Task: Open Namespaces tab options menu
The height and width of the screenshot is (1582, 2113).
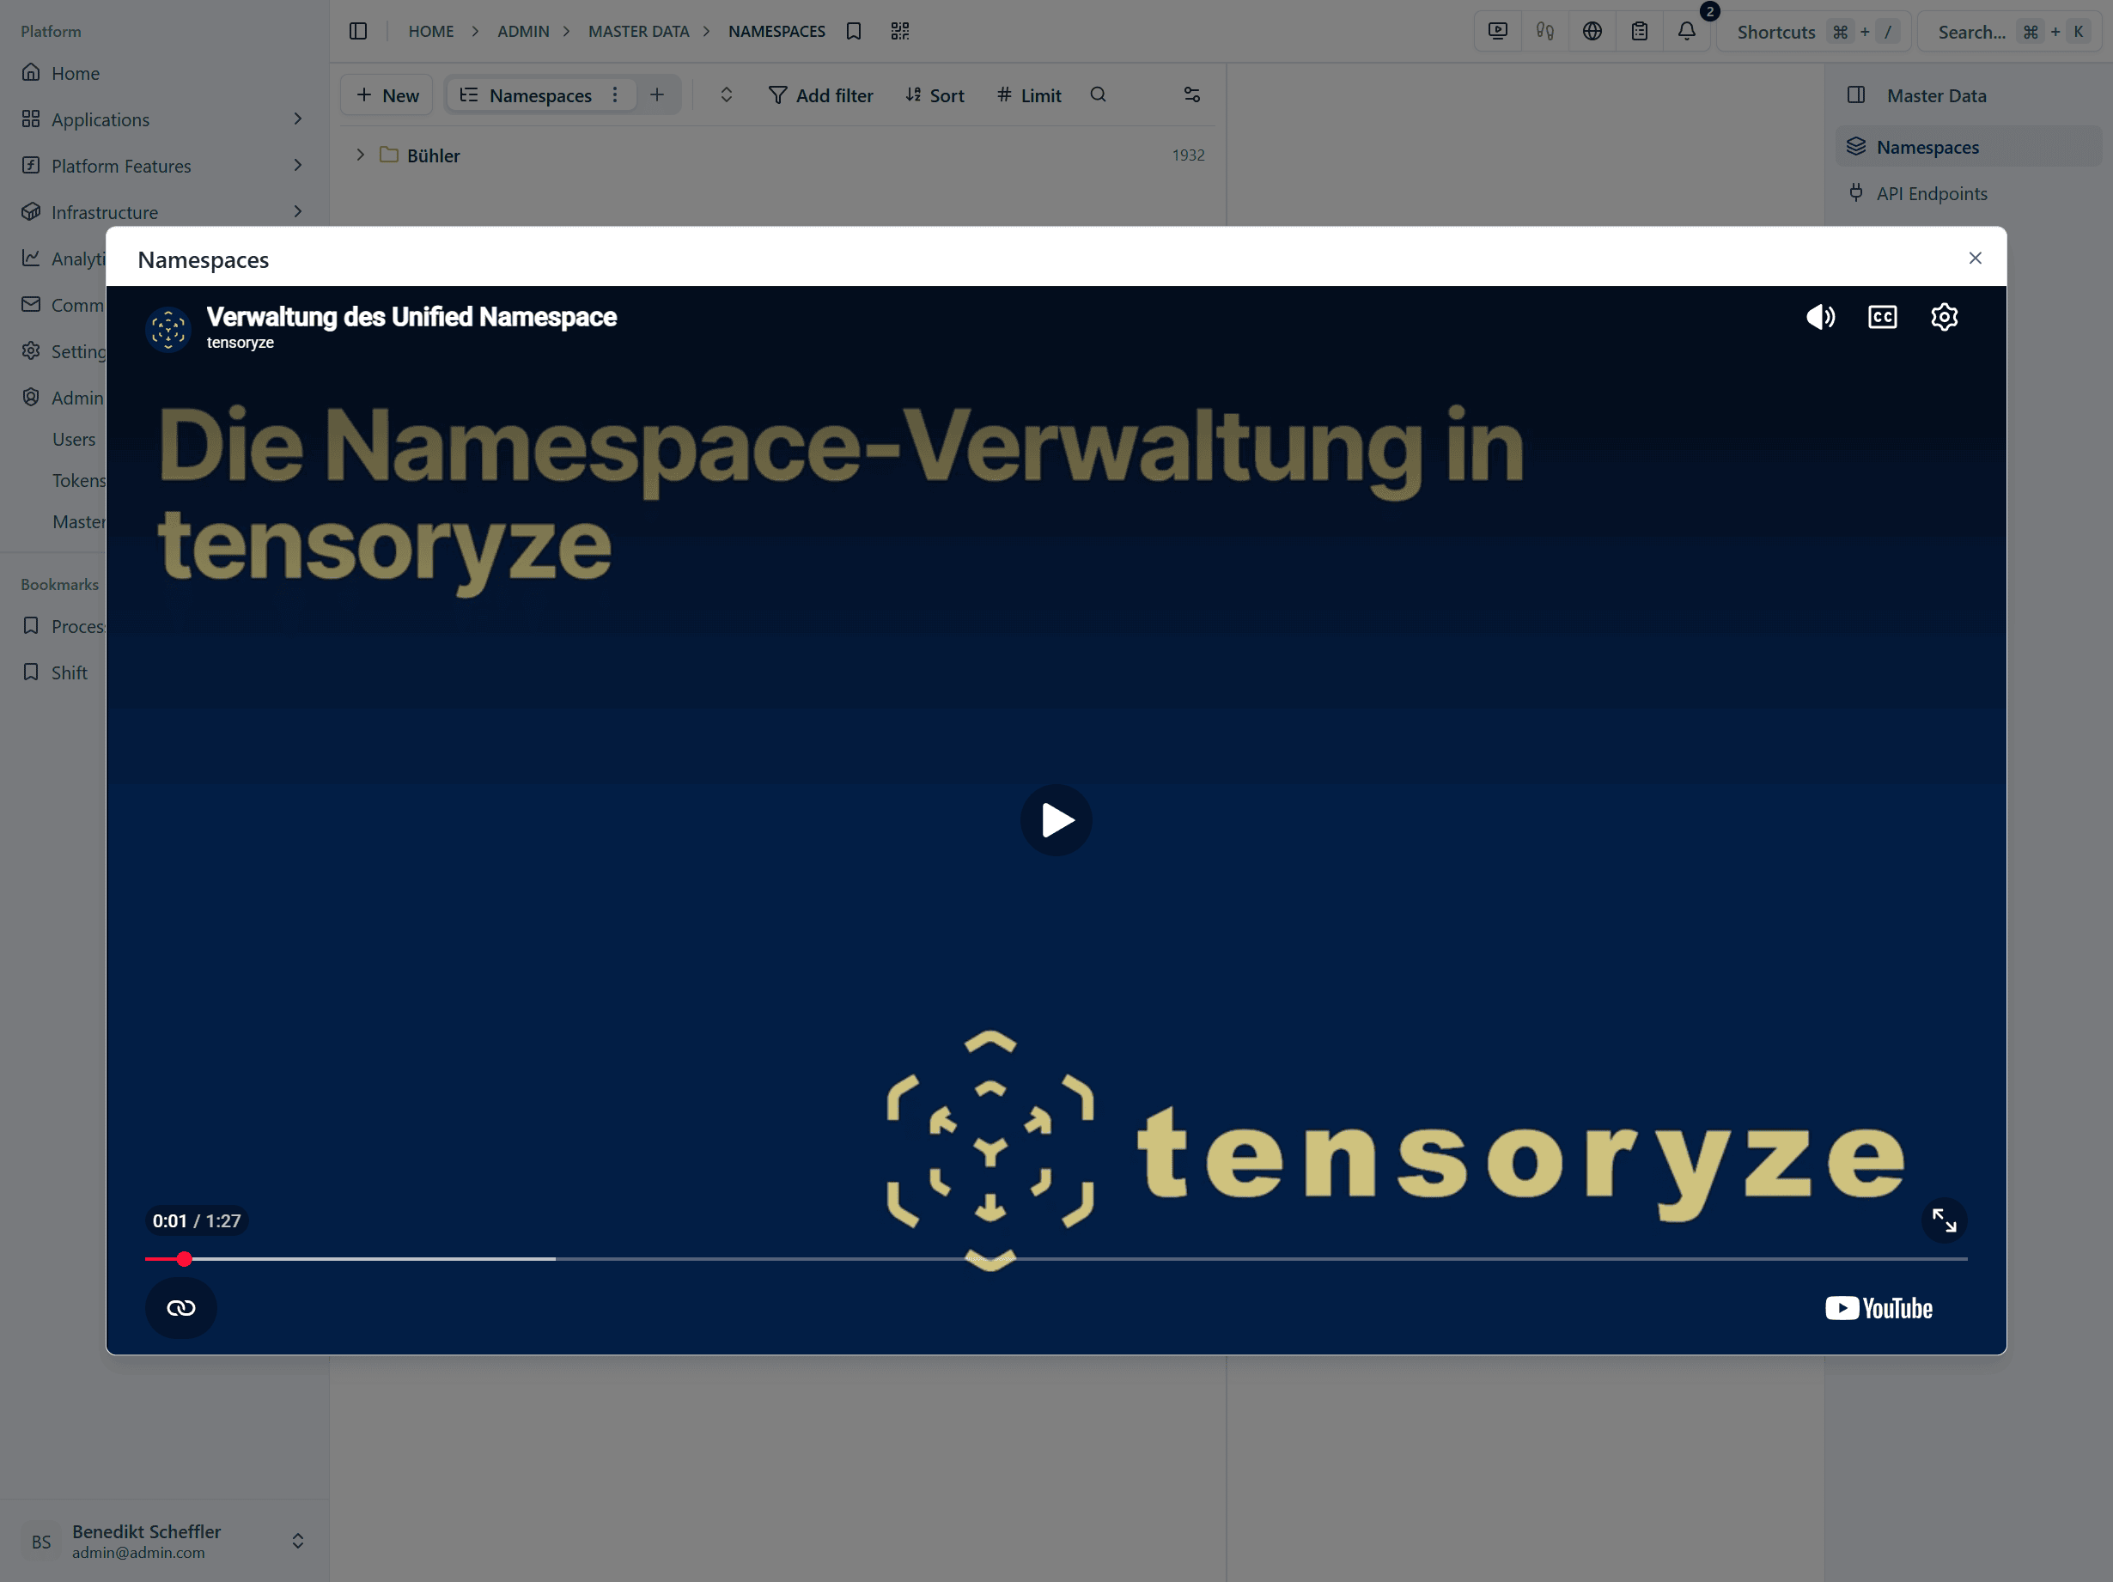Action: [615, 94]
